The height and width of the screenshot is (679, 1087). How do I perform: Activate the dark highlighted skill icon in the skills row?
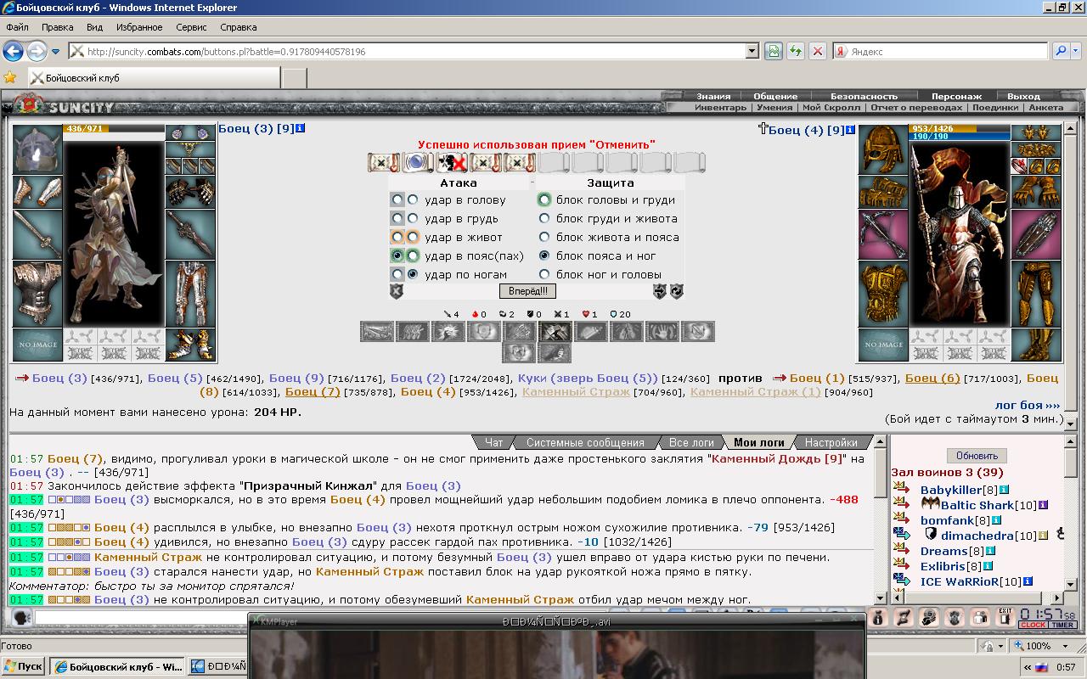click(555, 331)
